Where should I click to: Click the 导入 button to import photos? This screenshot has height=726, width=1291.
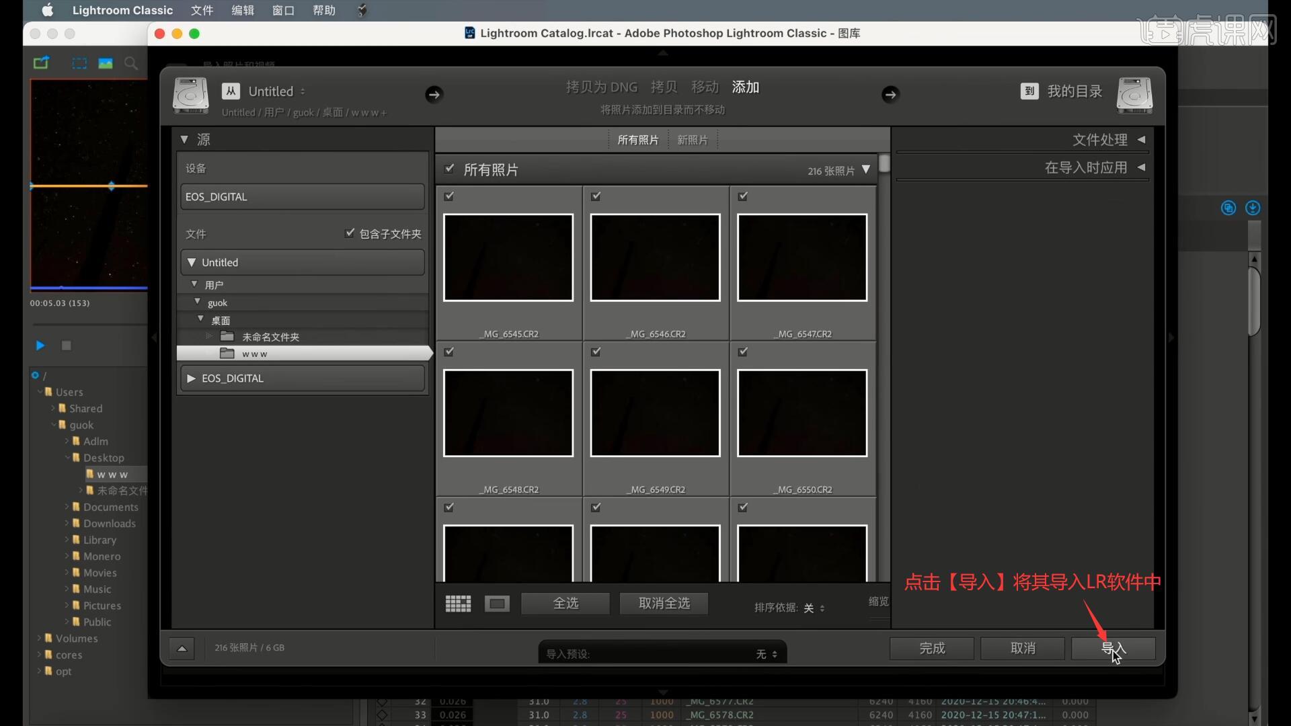click(1113, 648)
